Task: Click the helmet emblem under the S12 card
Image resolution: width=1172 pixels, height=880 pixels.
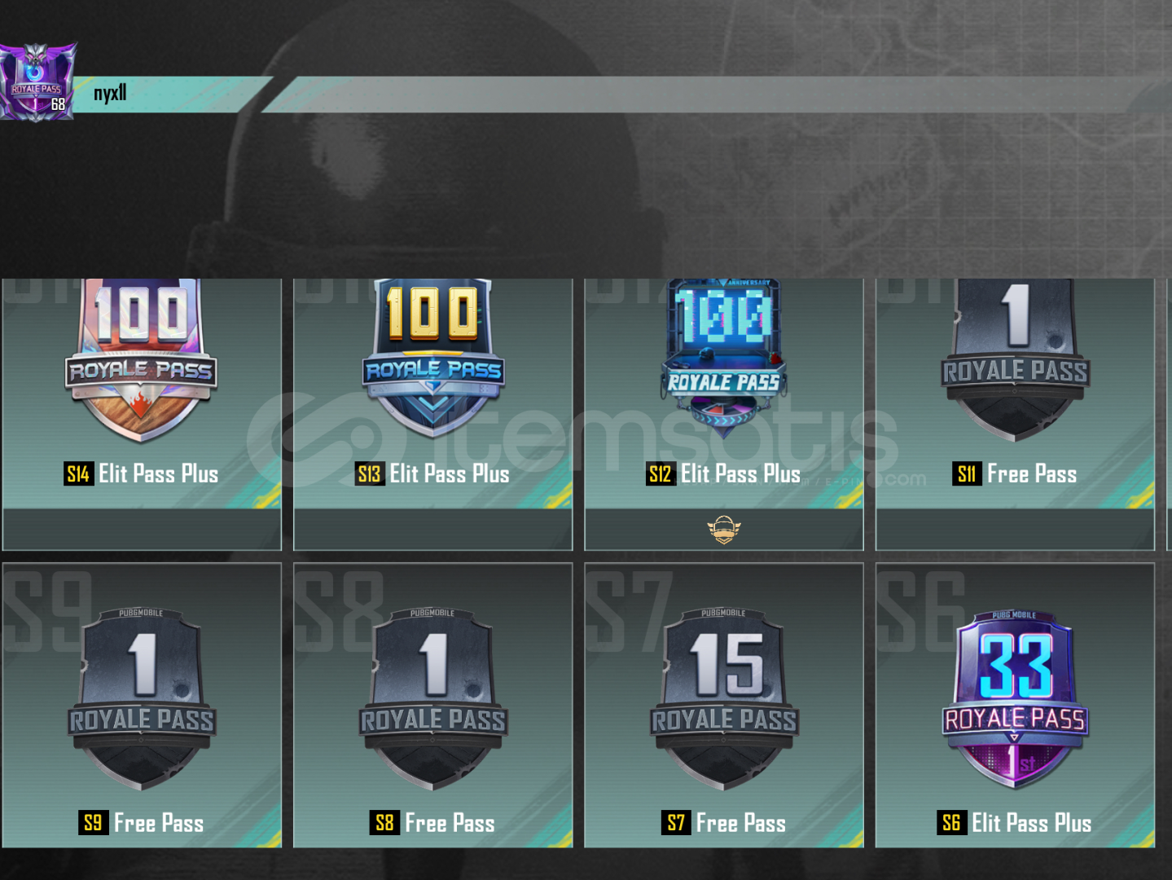Action: [x=723, y=530]
